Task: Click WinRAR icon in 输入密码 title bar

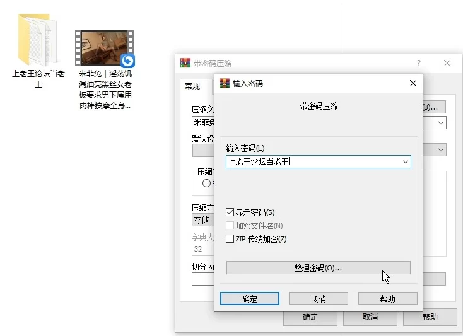Action: click(224, 83)
